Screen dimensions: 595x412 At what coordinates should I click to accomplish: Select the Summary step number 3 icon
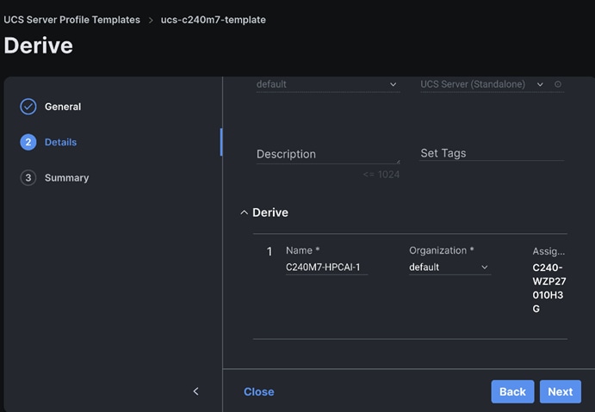(x=28, y=178)
